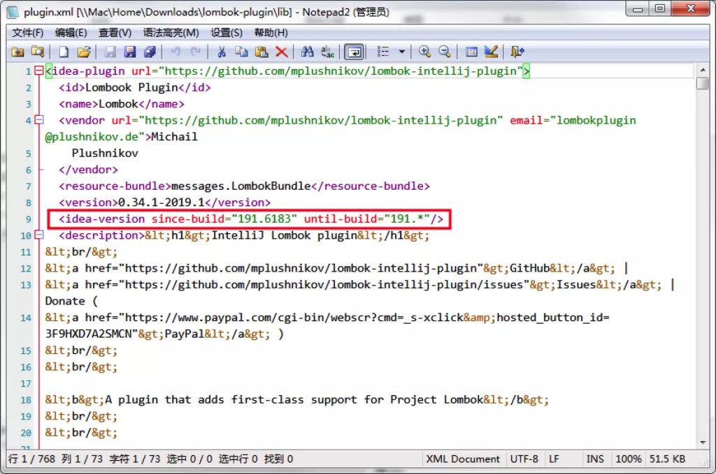This screenshot has width=716, height=474.
Task: Collapse the description fold on line 10
Action: coord(39,235)
